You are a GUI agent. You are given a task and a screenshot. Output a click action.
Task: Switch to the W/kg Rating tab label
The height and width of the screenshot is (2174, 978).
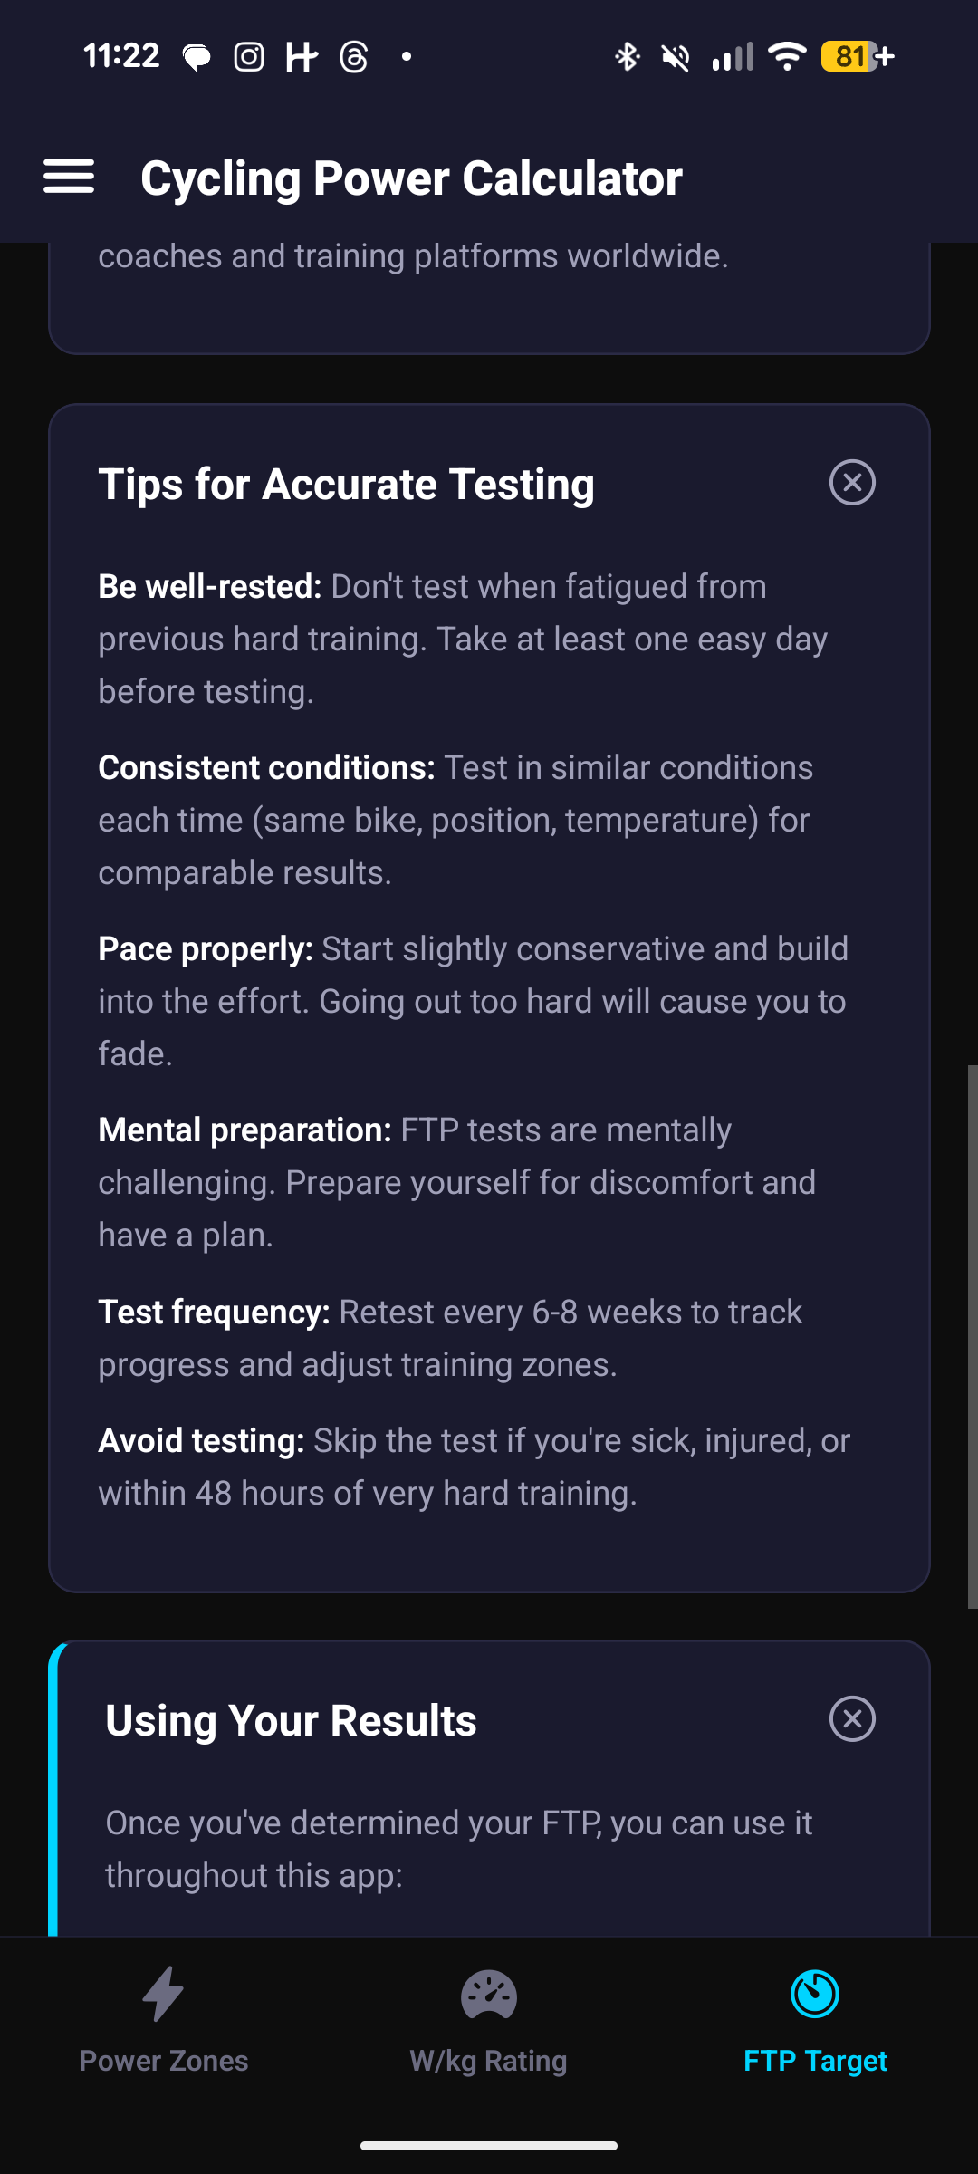(x=488, y=2061)
